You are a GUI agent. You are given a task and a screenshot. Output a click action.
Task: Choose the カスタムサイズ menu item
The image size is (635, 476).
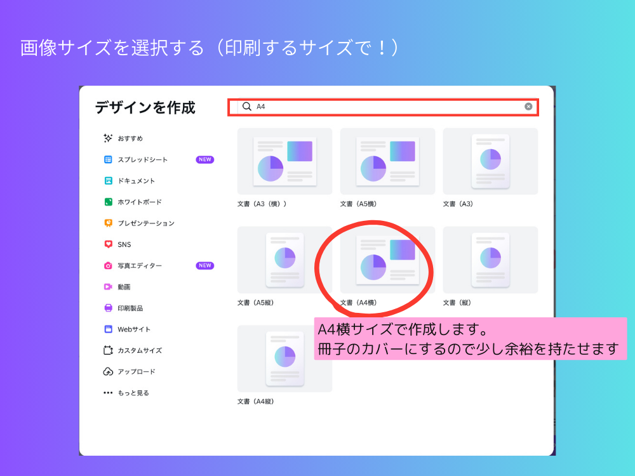pyautogui.click(x=139, y=350)
